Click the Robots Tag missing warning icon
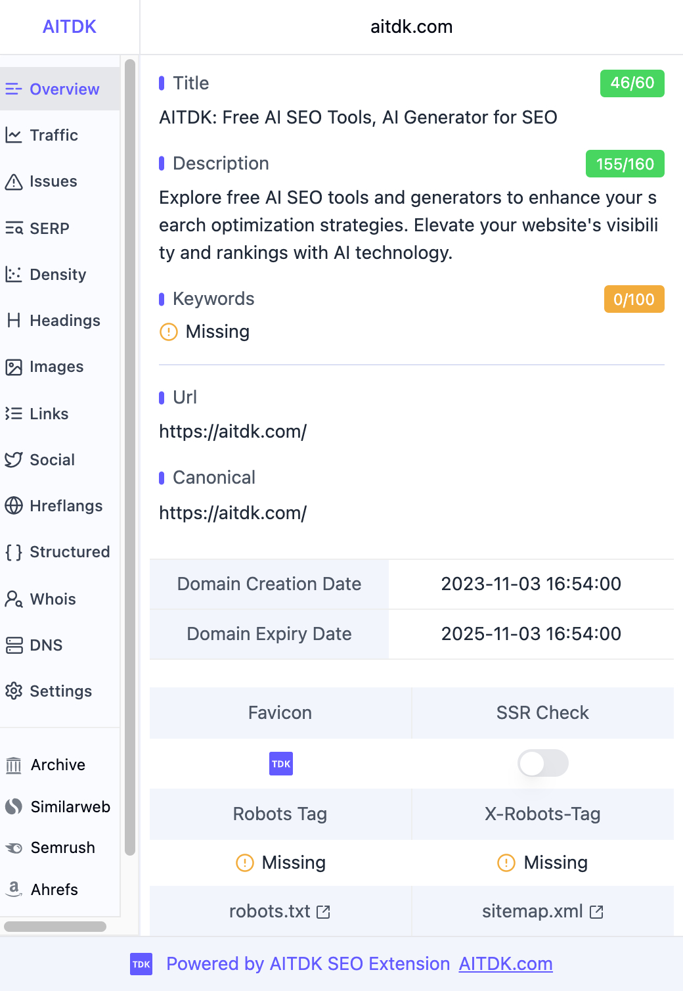This screenshot has height=991, width=683. click(244, 862)
